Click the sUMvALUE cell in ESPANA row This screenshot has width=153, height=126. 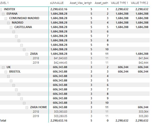coord(59,14)
